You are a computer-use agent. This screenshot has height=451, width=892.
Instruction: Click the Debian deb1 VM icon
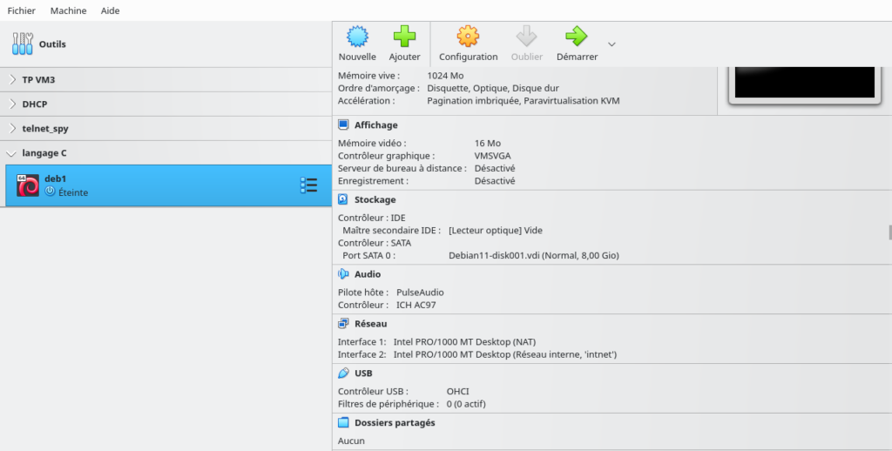pyautogui.click(x=28, y=185)
